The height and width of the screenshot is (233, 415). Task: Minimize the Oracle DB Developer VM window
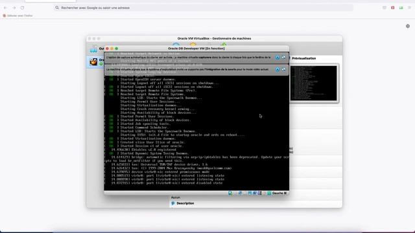tap(112, 49)
